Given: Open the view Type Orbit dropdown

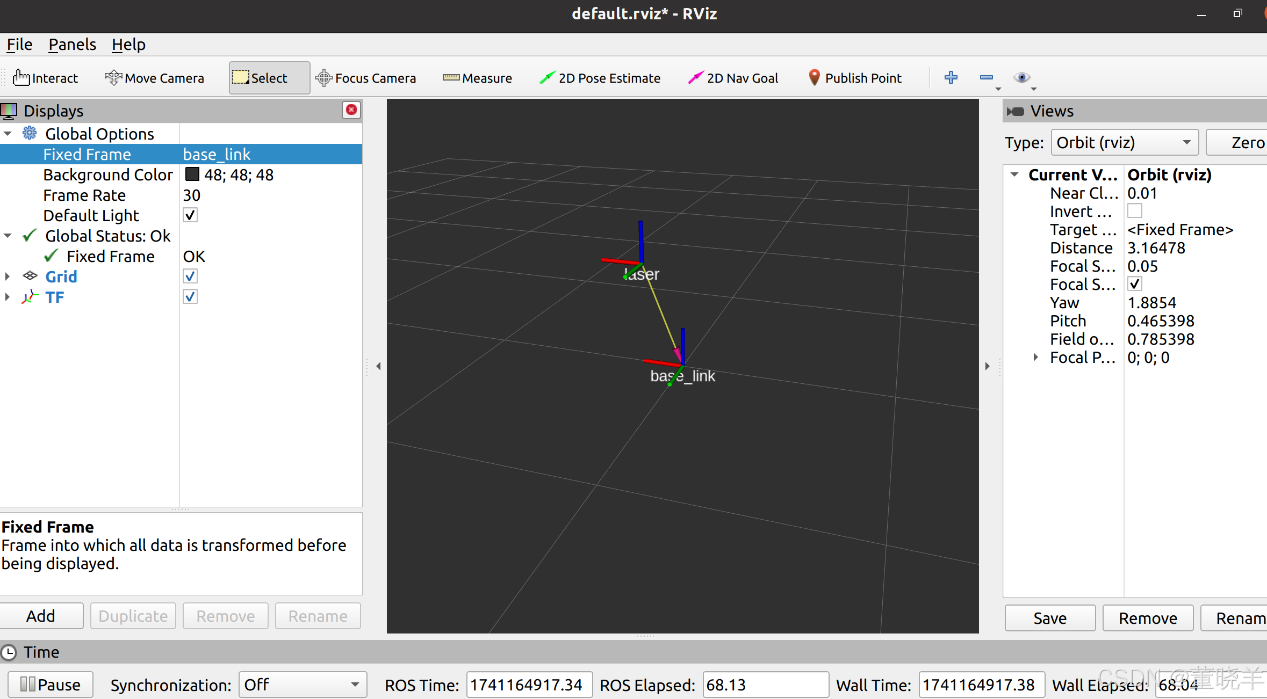Looking at the screenshot, I should 1124,142.
